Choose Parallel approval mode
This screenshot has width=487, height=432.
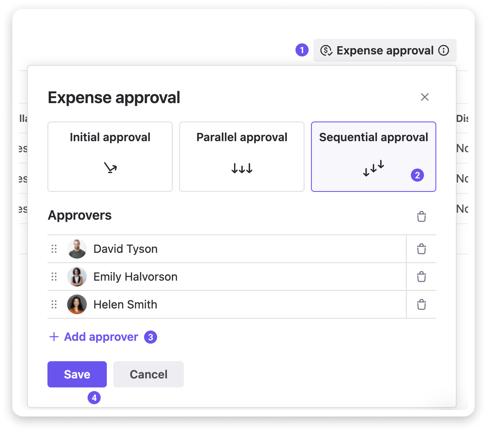[242, 156]
